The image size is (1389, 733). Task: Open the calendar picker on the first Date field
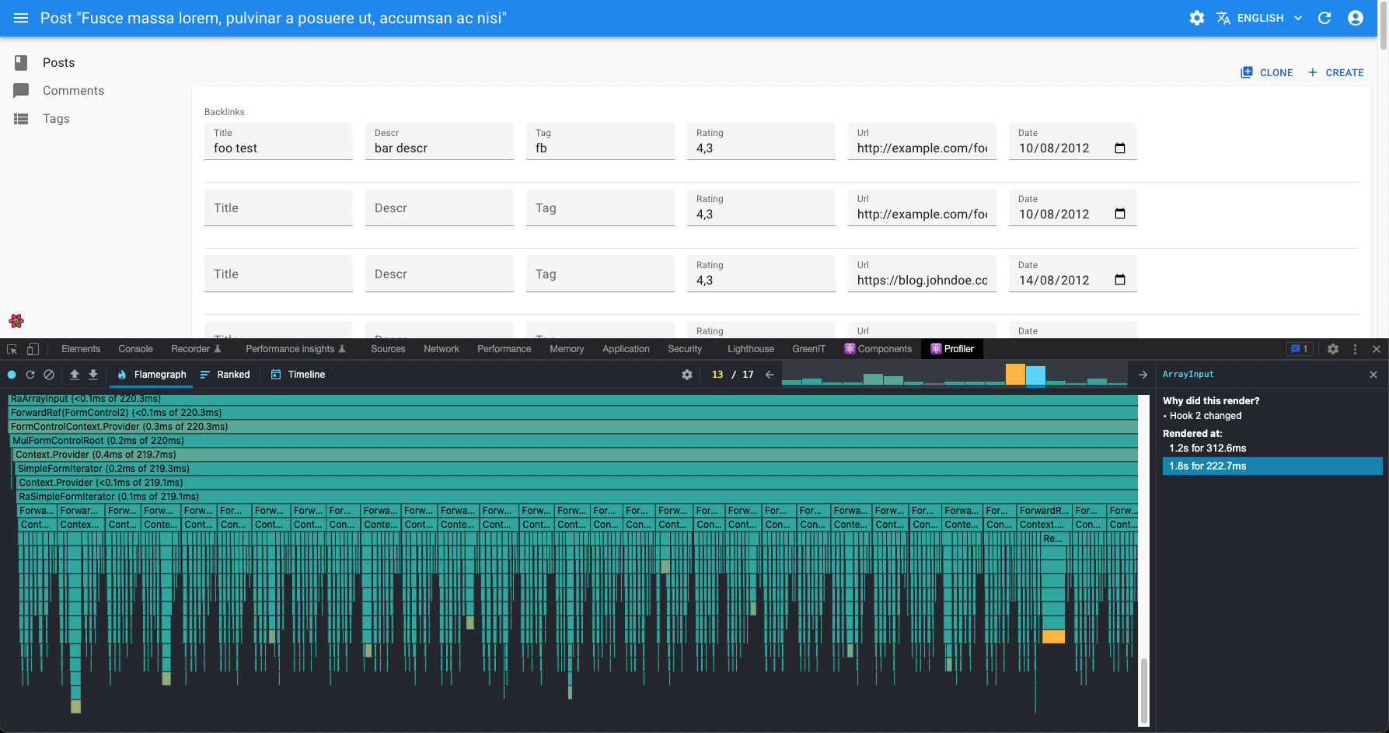[x=1119, y=147]
